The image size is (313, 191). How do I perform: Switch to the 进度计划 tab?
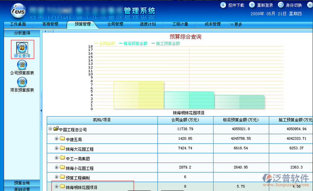(148, 24)
